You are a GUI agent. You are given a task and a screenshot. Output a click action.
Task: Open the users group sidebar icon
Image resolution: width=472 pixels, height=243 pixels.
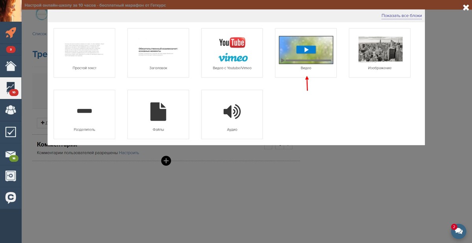click(11, 110)
